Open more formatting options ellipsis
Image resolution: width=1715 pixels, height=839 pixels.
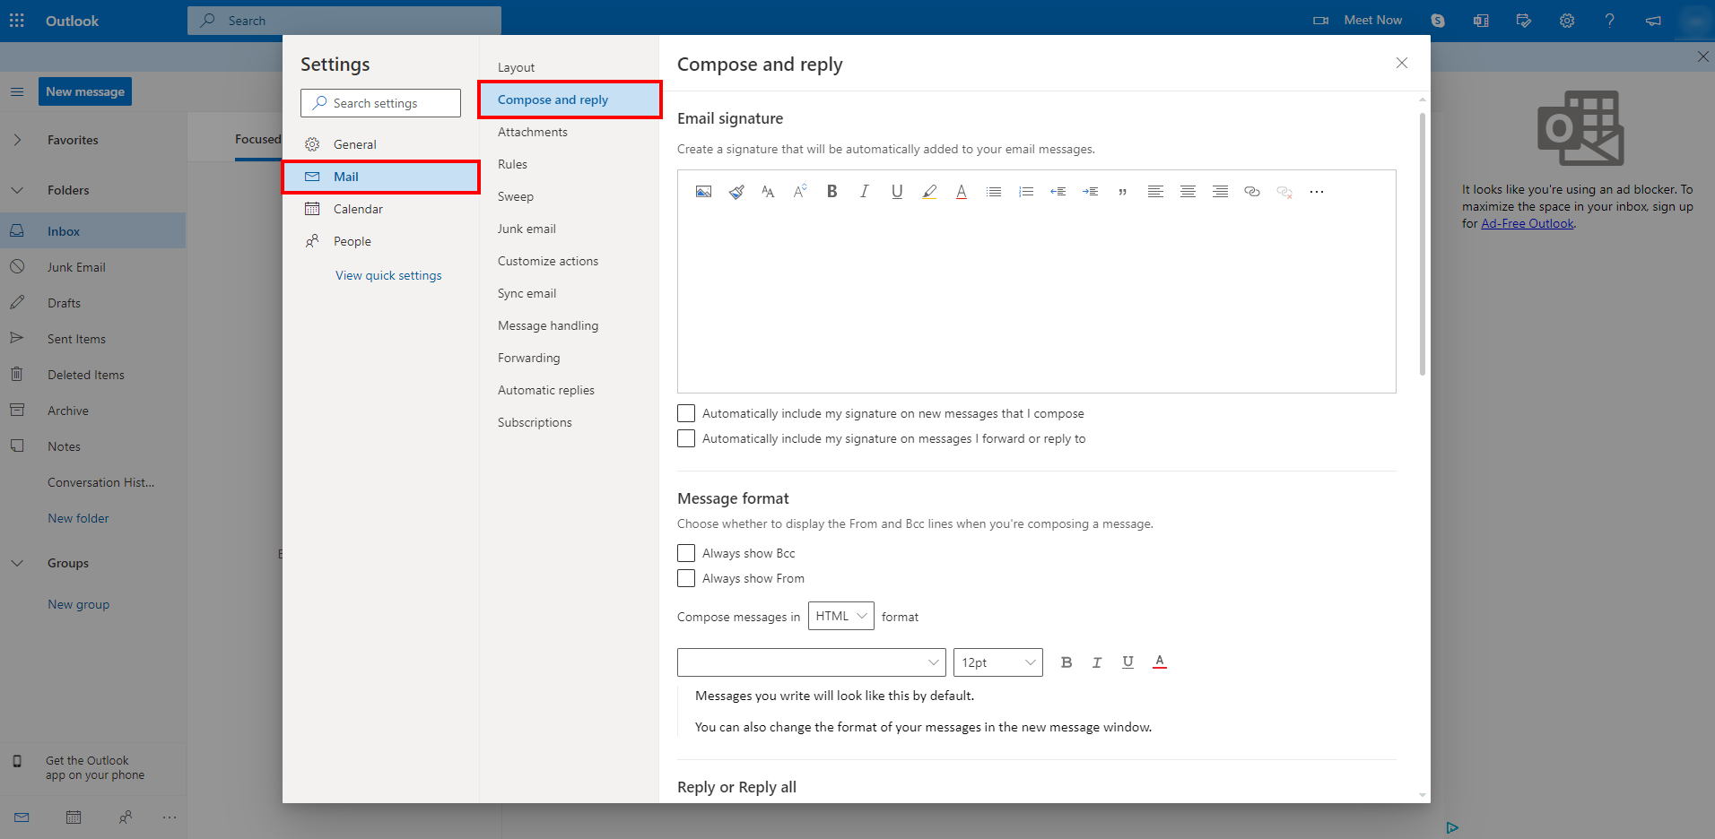1317,192
